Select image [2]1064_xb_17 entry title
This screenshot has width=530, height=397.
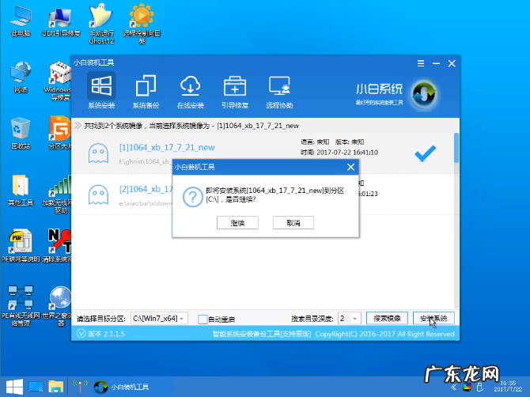point(146,189)
